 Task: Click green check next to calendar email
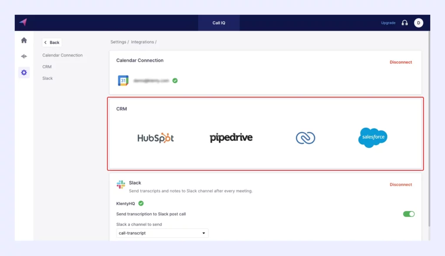(175, 80)
